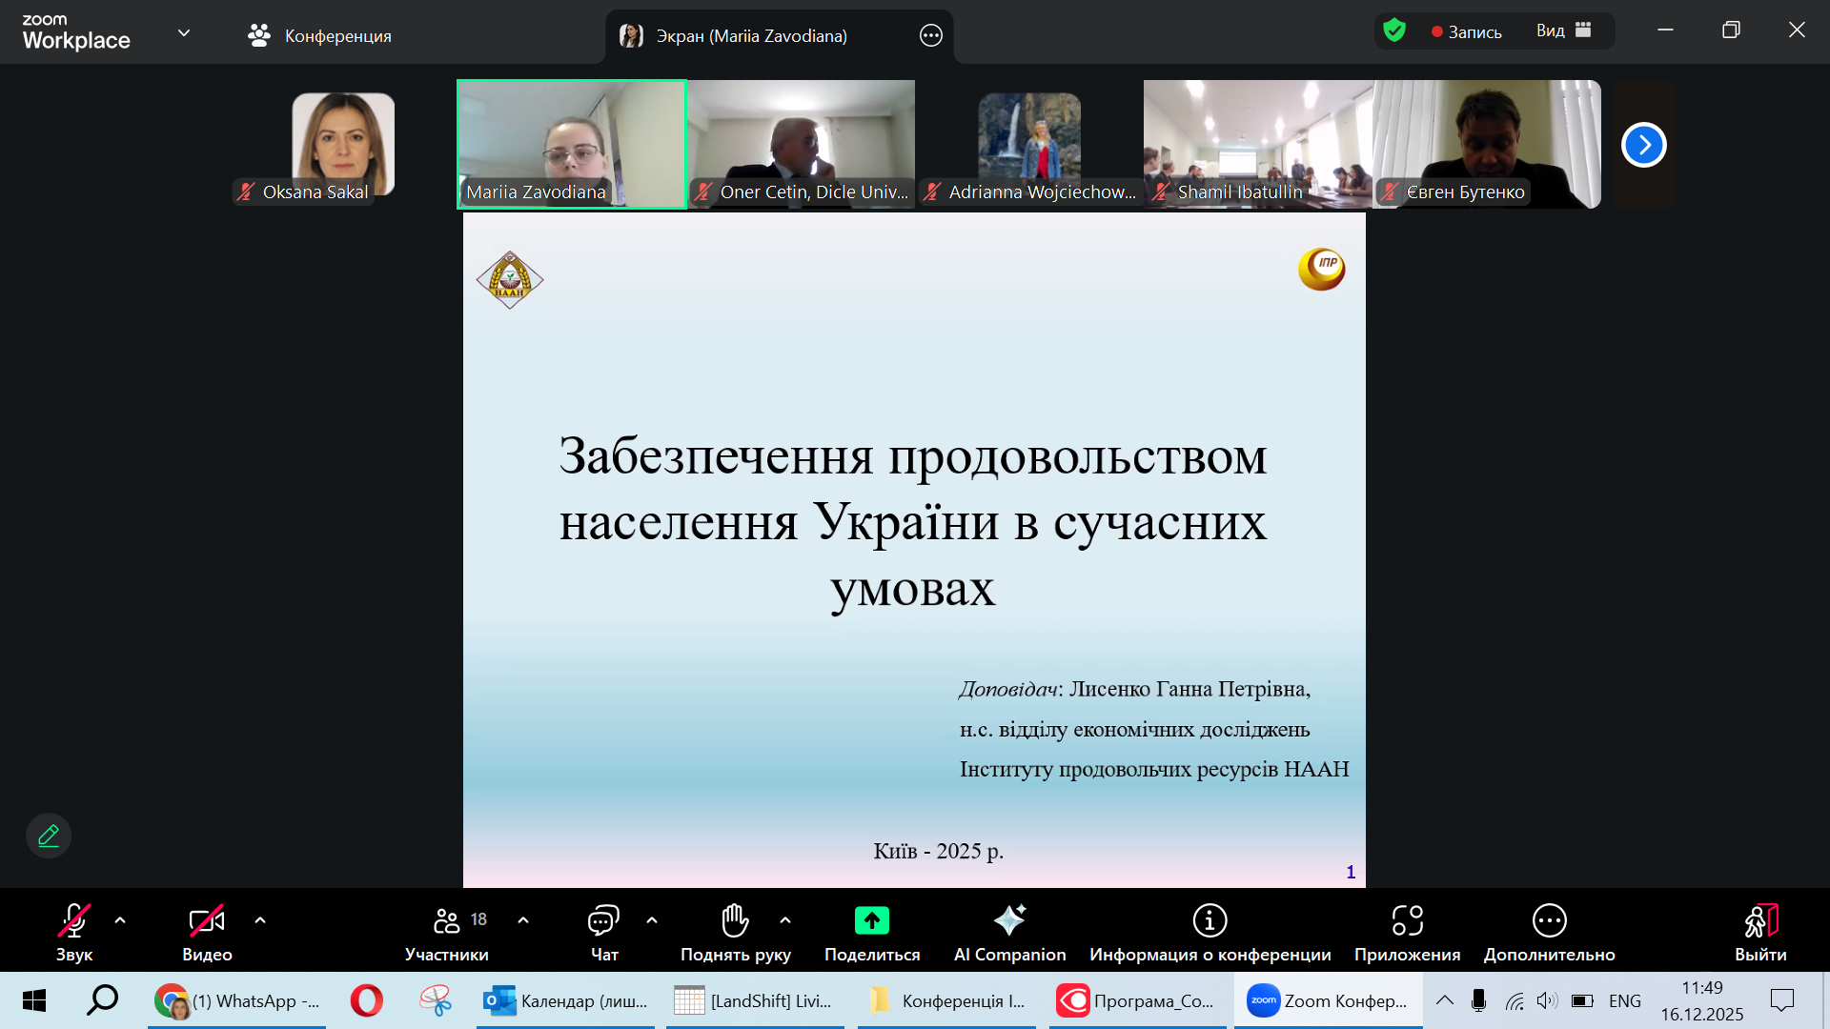Open the Дополнительно (More) menu

(x=1549, y=931)
